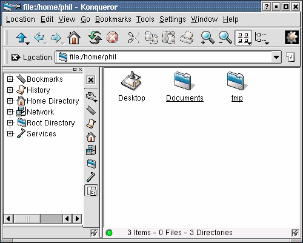Image resolution: width=303 pixels, height=243 pixels.
Task: Click the red Stop loading icon
Action: tap(112, 38)
